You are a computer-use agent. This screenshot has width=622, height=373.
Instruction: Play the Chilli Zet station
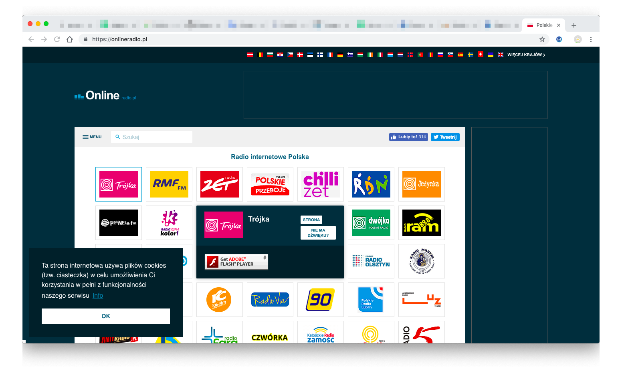coord(320,184)
